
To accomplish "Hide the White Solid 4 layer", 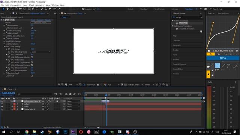I will [2, 109].
